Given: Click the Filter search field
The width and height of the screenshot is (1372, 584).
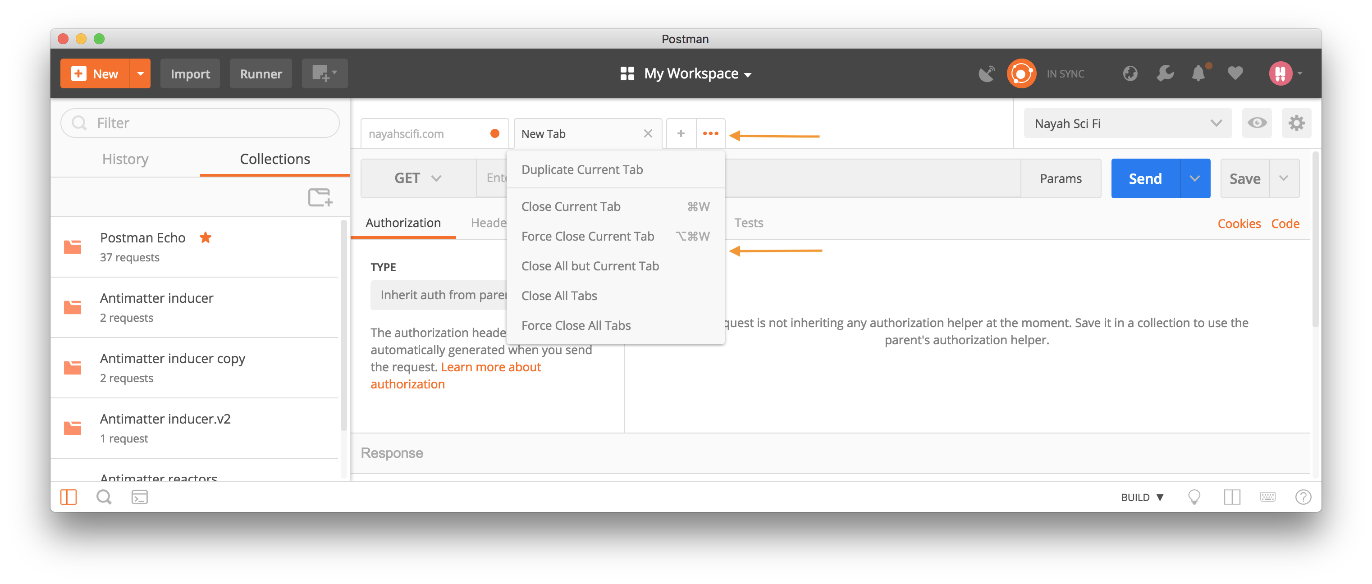Looking at the screenshot, I should coord(200,123).
